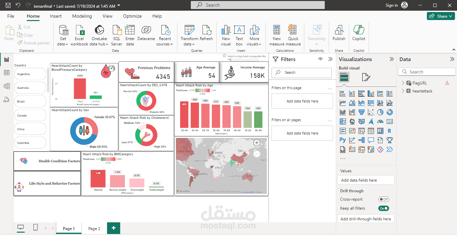Select the R script visual
Image resolution: width=457 pixels, height=235 pixels.
click(389, 131)
